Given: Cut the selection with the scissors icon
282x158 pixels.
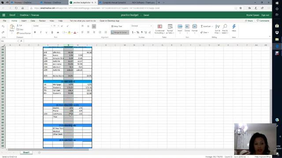Looking at the screenshot, I should [18, 25].
